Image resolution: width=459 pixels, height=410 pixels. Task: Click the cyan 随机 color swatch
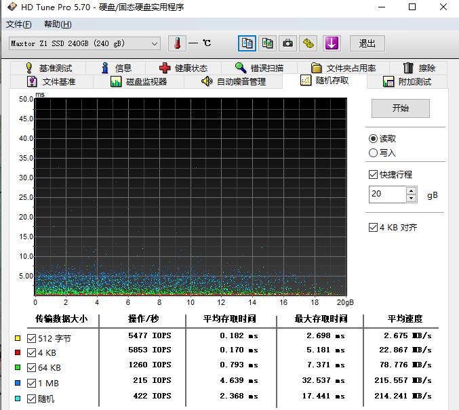coord(18,398)
